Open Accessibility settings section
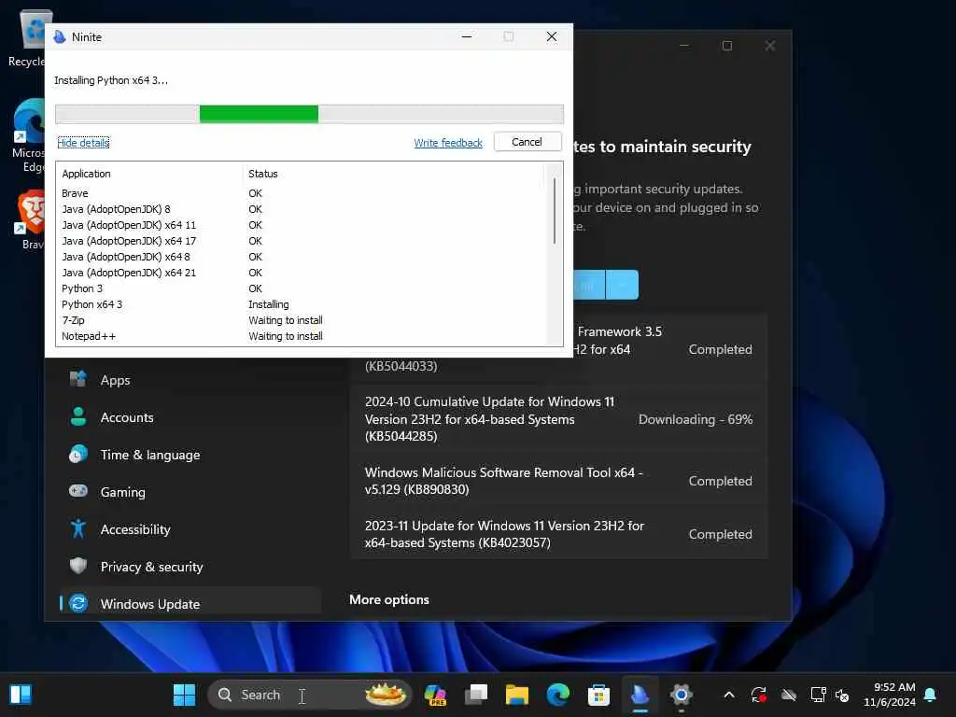Screen dimensions: 956x717 coord(189,529)
